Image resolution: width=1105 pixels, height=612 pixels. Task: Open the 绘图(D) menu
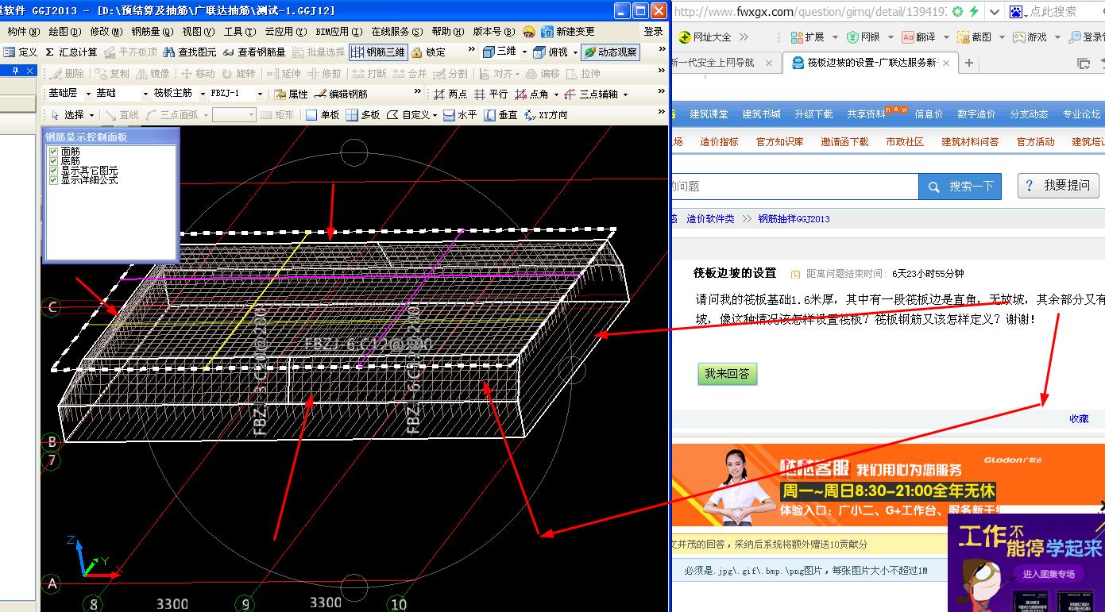tap(64, 32)
